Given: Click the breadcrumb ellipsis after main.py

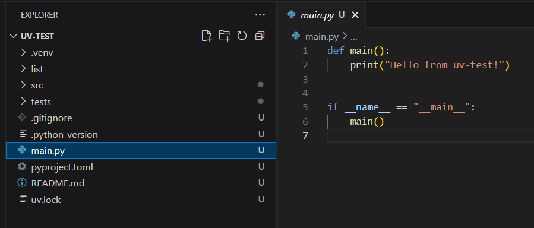Looking at the screenshot, I should [x=354, y=37].
